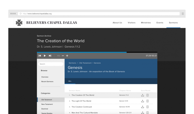Click the play button in audio player
Viewport: 194px width, 114px height.
coord(45,56)
